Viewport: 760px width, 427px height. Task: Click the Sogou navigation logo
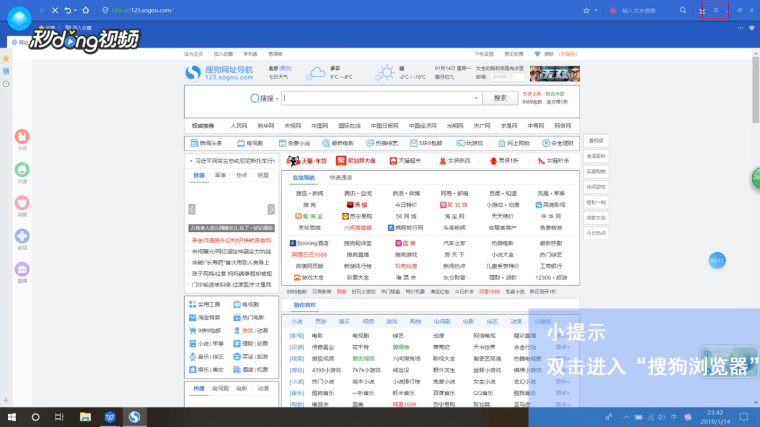pos(219,73)
